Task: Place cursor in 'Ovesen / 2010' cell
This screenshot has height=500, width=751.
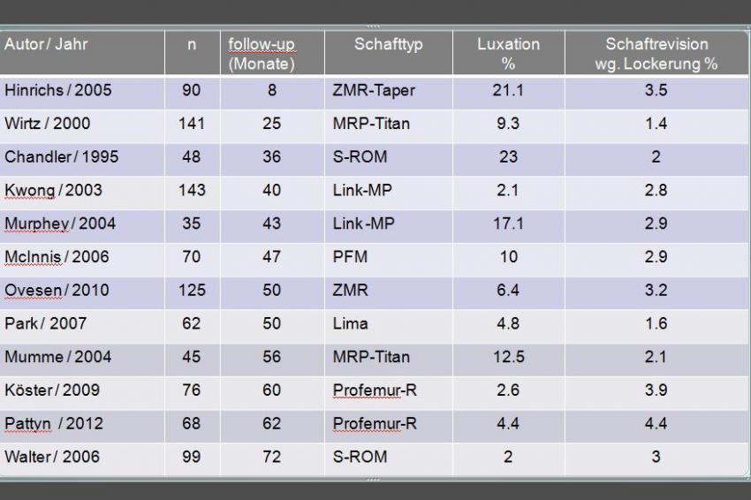Action: [x=82, y=292]
